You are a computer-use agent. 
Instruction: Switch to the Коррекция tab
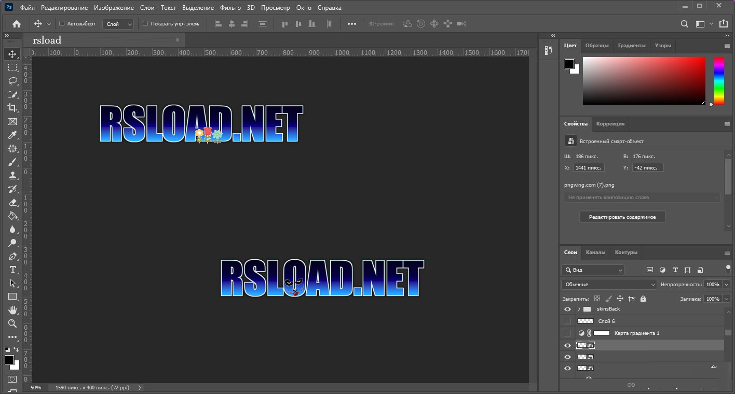[x=610, y=124]
